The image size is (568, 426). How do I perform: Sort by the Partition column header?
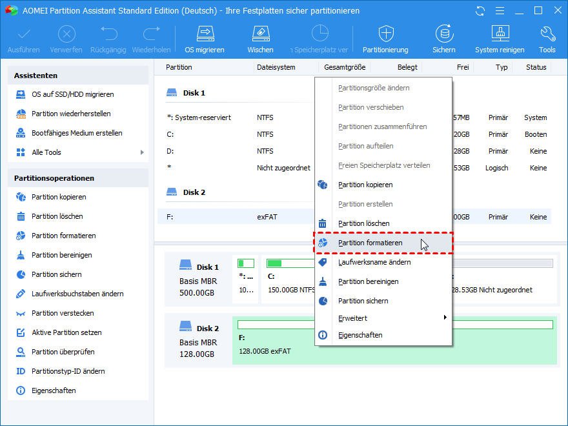tap(179, 67)
